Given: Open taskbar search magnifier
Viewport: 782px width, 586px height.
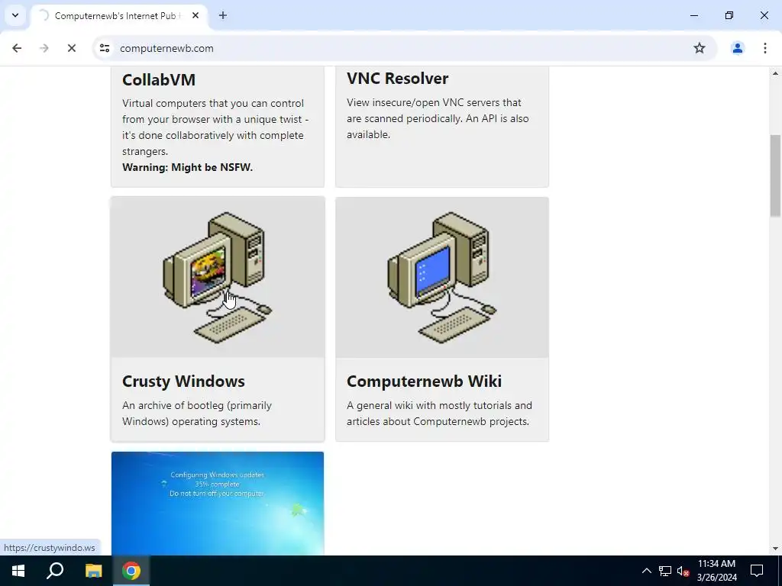Looking at the screenshot, I should [x=55, y=571].
